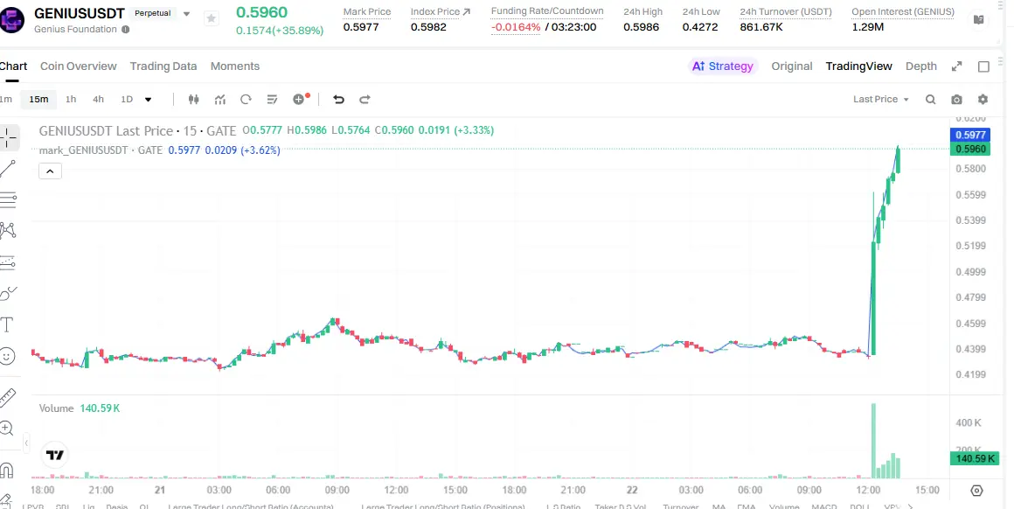
Task: Click the Perpetual contract tag
Action: click(153, 14)
